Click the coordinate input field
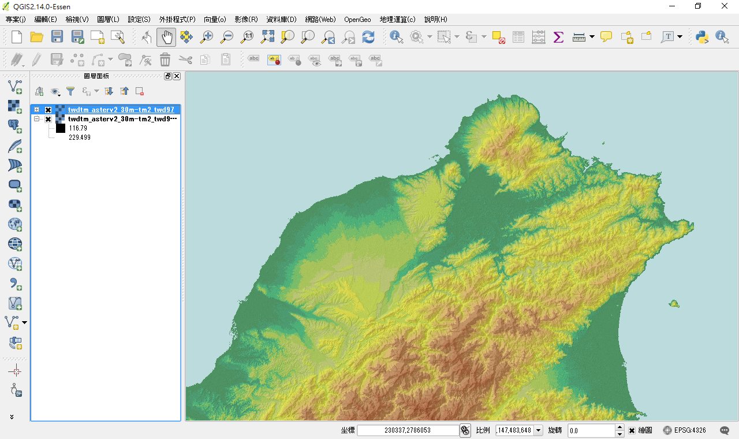739x439 pixels. tap(408, 430)
